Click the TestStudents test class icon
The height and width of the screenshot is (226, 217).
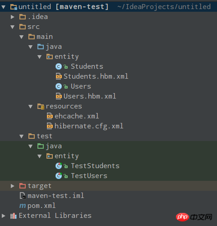59,166
